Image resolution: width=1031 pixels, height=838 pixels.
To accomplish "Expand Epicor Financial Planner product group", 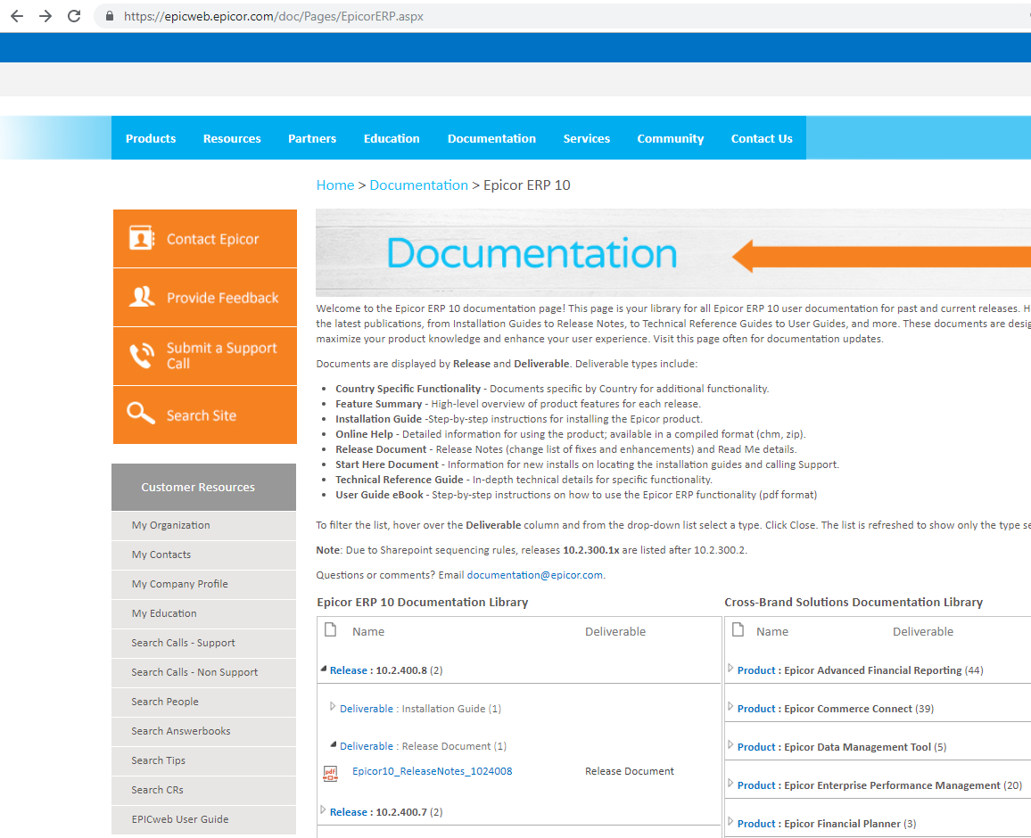I will point(730,821).
